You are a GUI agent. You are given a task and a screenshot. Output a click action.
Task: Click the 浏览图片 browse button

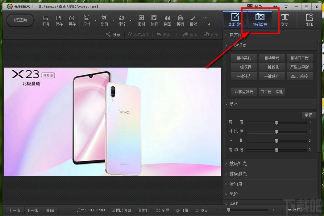coord(20,20)
